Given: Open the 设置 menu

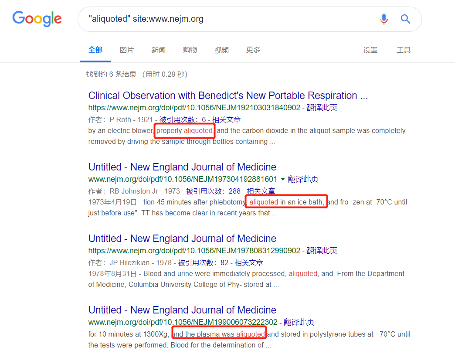Looking at the screenshot, I should click(370, 50).
